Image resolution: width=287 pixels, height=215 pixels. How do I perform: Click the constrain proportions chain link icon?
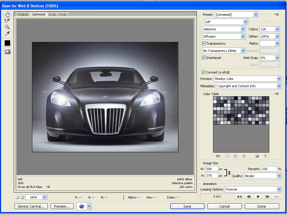click(x=229, y=173)
